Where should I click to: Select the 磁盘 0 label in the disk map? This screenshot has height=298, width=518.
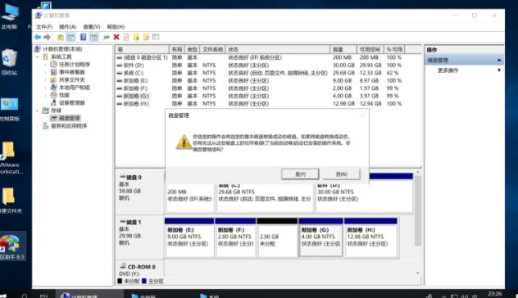click(x=134, y=177)
